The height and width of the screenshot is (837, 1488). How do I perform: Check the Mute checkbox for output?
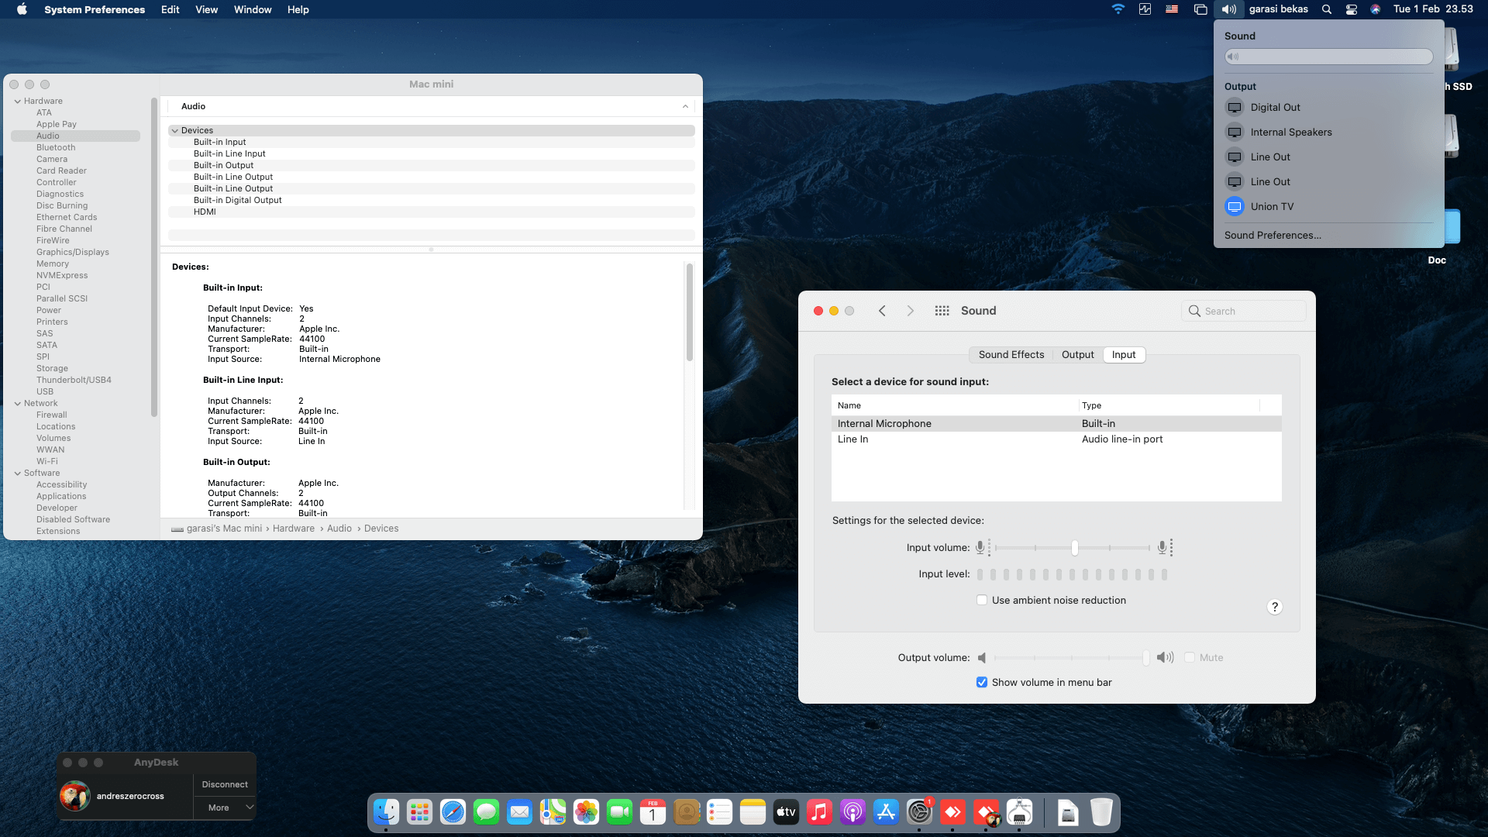click(1190, 657)
